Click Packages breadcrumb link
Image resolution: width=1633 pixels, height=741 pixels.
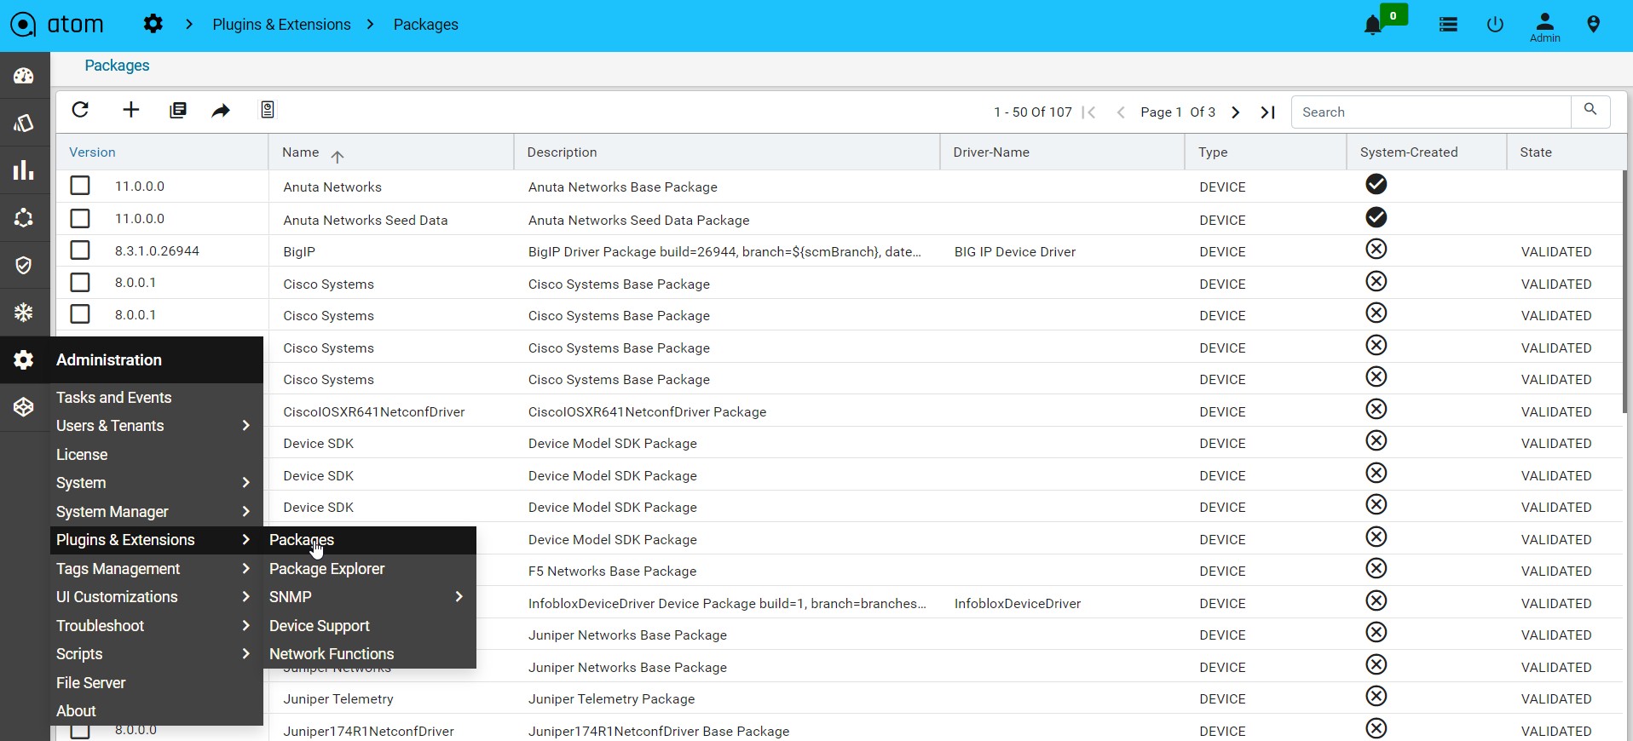point(425,25)
